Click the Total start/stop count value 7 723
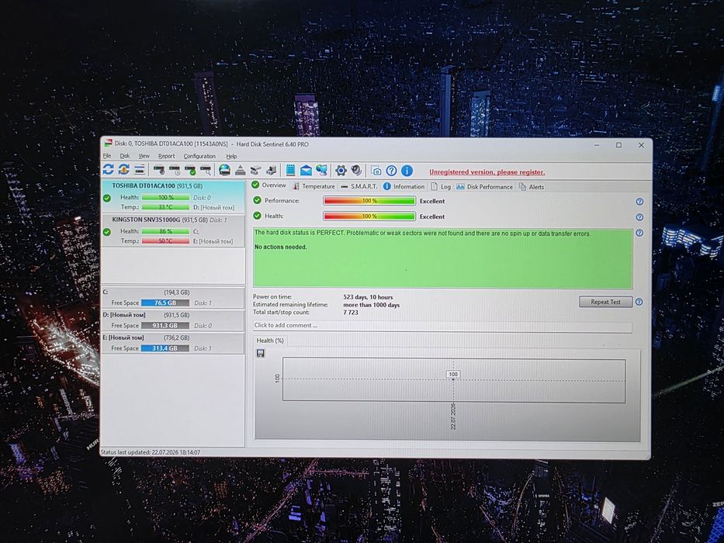The height and width of the screenshot is (543, 724). (x=351, y=313)
